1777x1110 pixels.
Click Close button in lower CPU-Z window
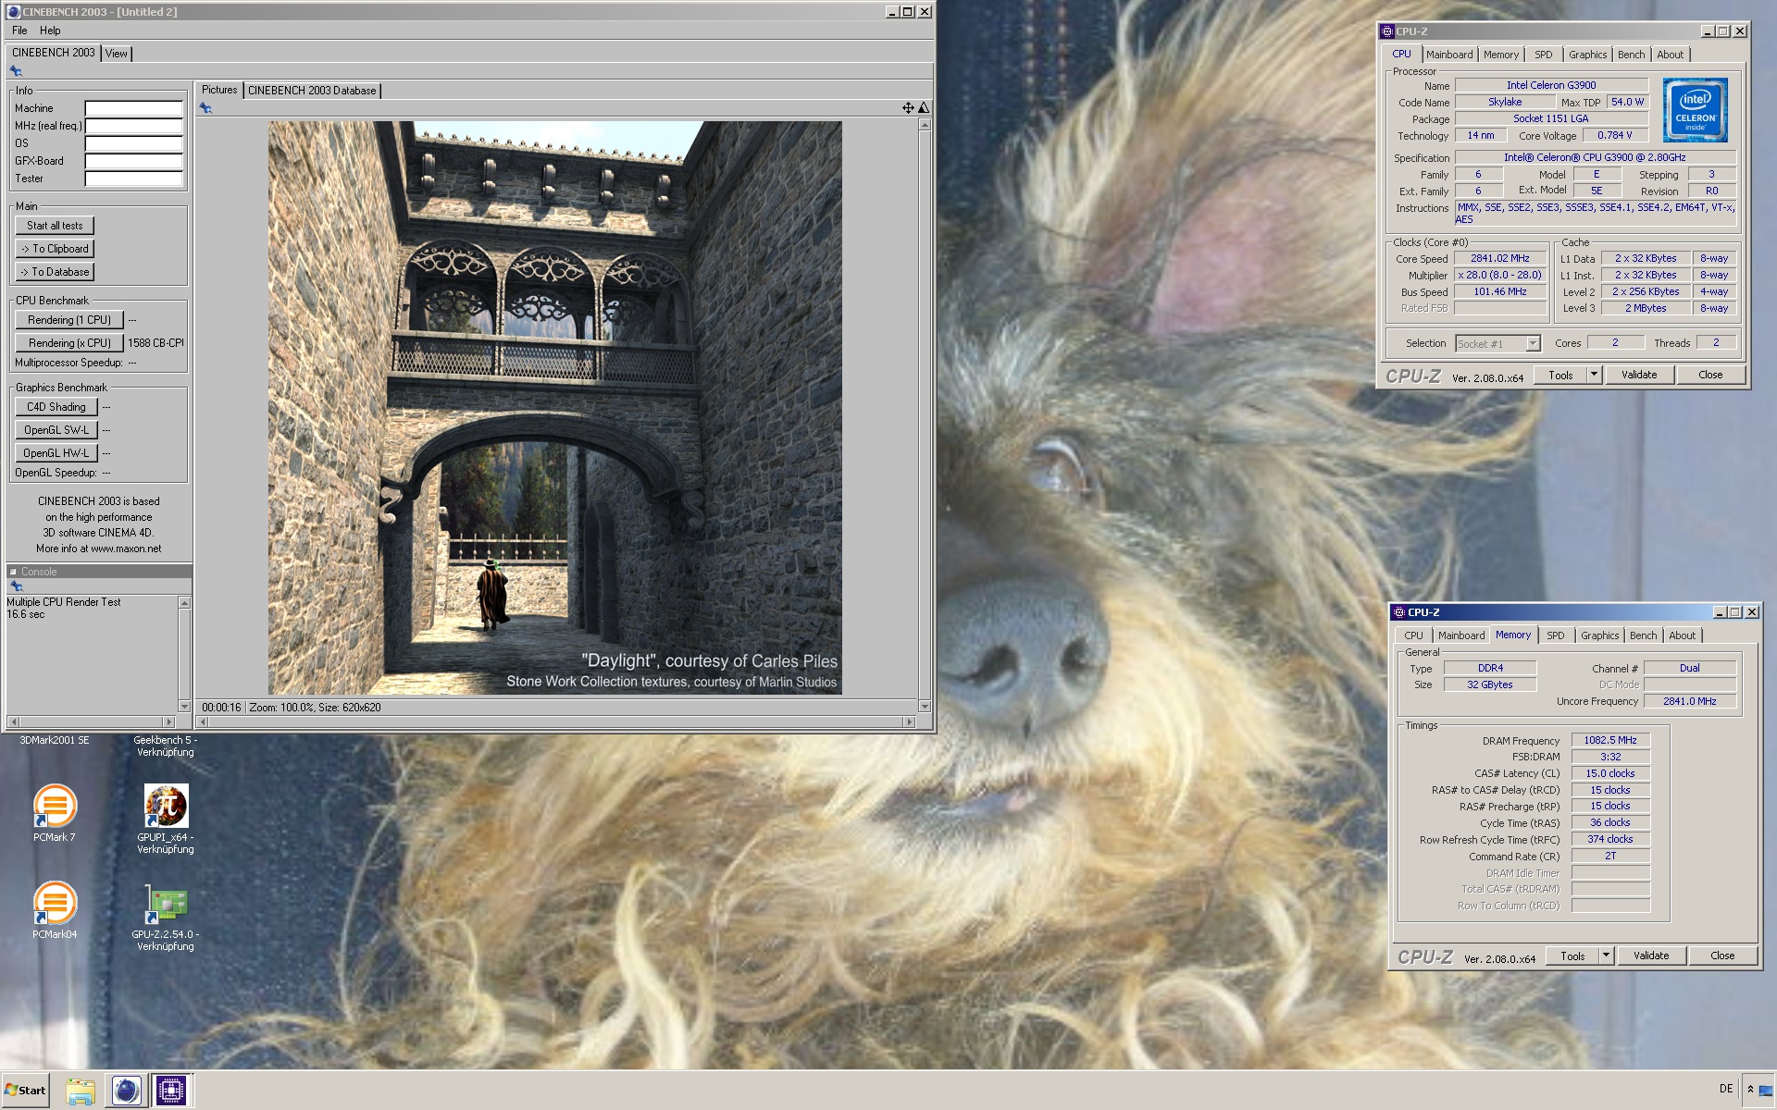click(x=1721, y=956)
